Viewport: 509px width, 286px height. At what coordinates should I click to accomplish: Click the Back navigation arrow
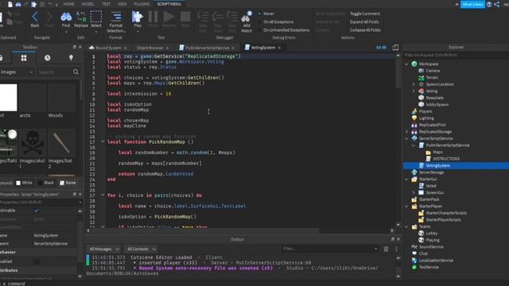click(35, 19)
